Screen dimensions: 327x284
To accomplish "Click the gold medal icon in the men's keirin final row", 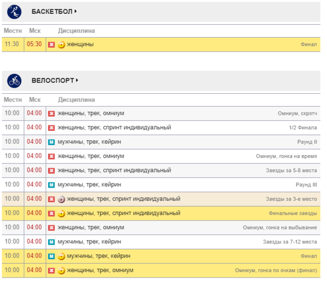I will click(62, 256).
